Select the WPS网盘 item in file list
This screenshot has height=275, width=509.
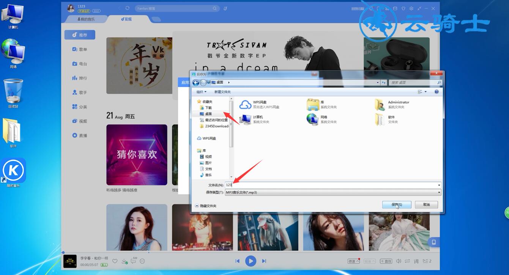coord(260,105)
